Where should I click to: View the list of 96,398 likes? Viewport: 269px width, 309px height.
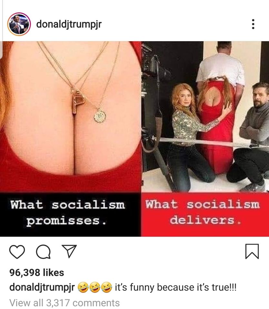point(37,273)
